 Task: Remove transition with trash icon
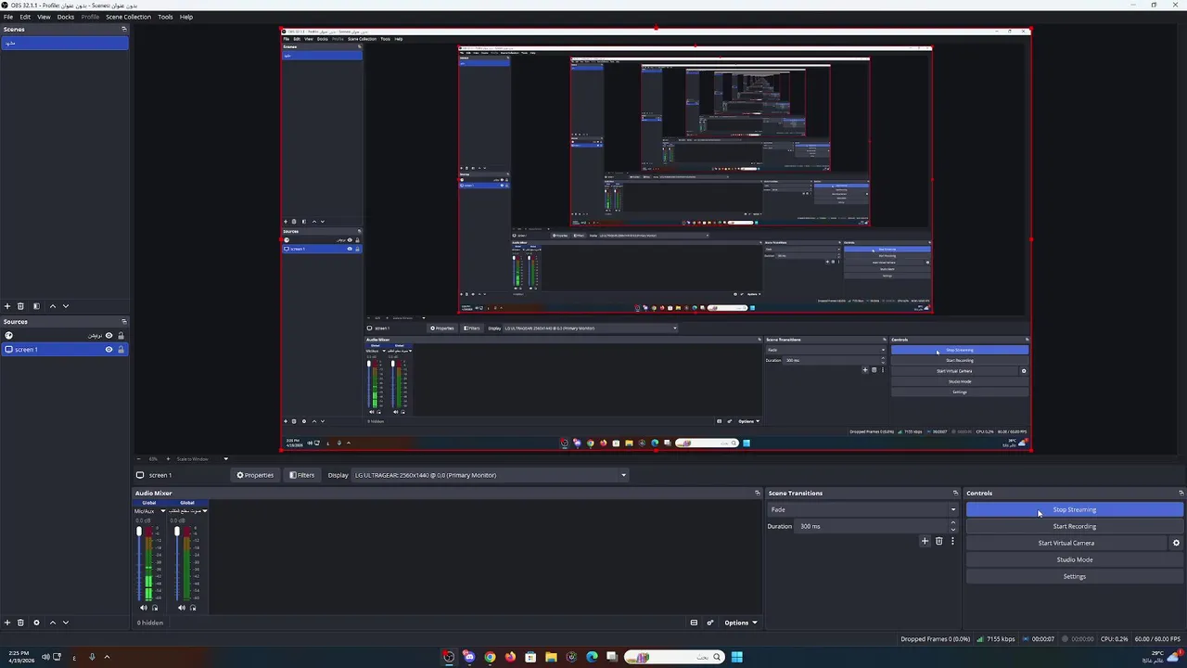[938, 541]
